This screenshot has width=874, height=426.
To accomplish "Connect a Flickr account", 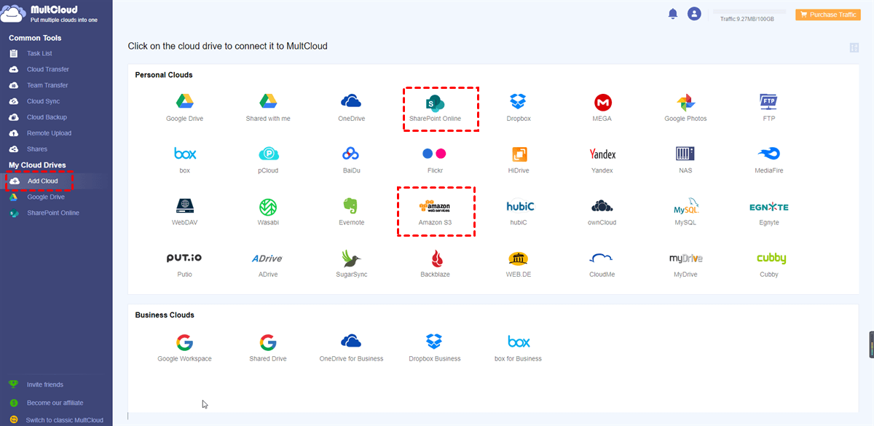I will (436, 159).
